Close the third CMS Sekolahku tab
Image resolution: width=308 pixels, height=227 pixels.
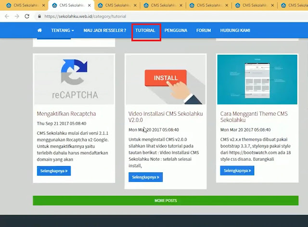135,5
